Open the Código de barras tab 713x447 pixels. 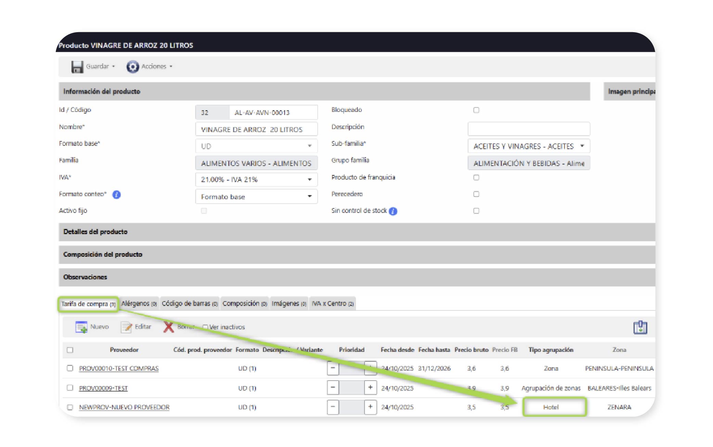click(x=189, y=304)
